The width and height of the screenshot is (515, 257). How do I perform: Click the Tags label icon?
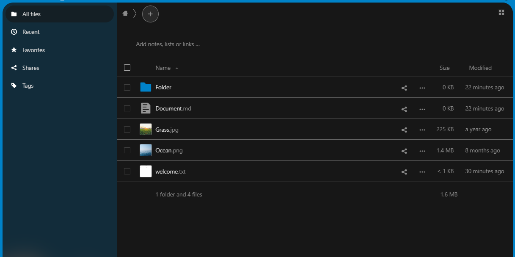(x=14, y=86)
